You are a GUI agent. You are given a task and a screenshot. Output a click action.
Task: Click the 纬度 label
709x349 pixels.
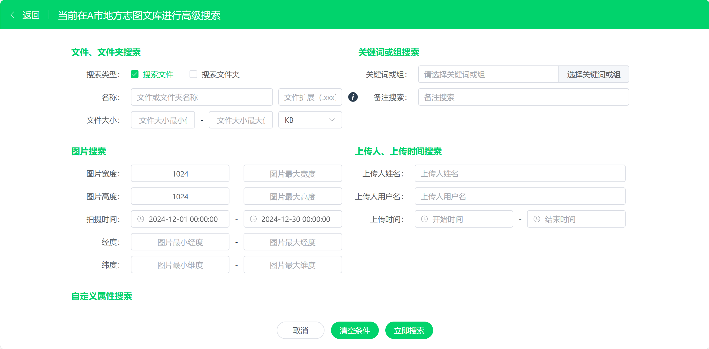[111, 265]
